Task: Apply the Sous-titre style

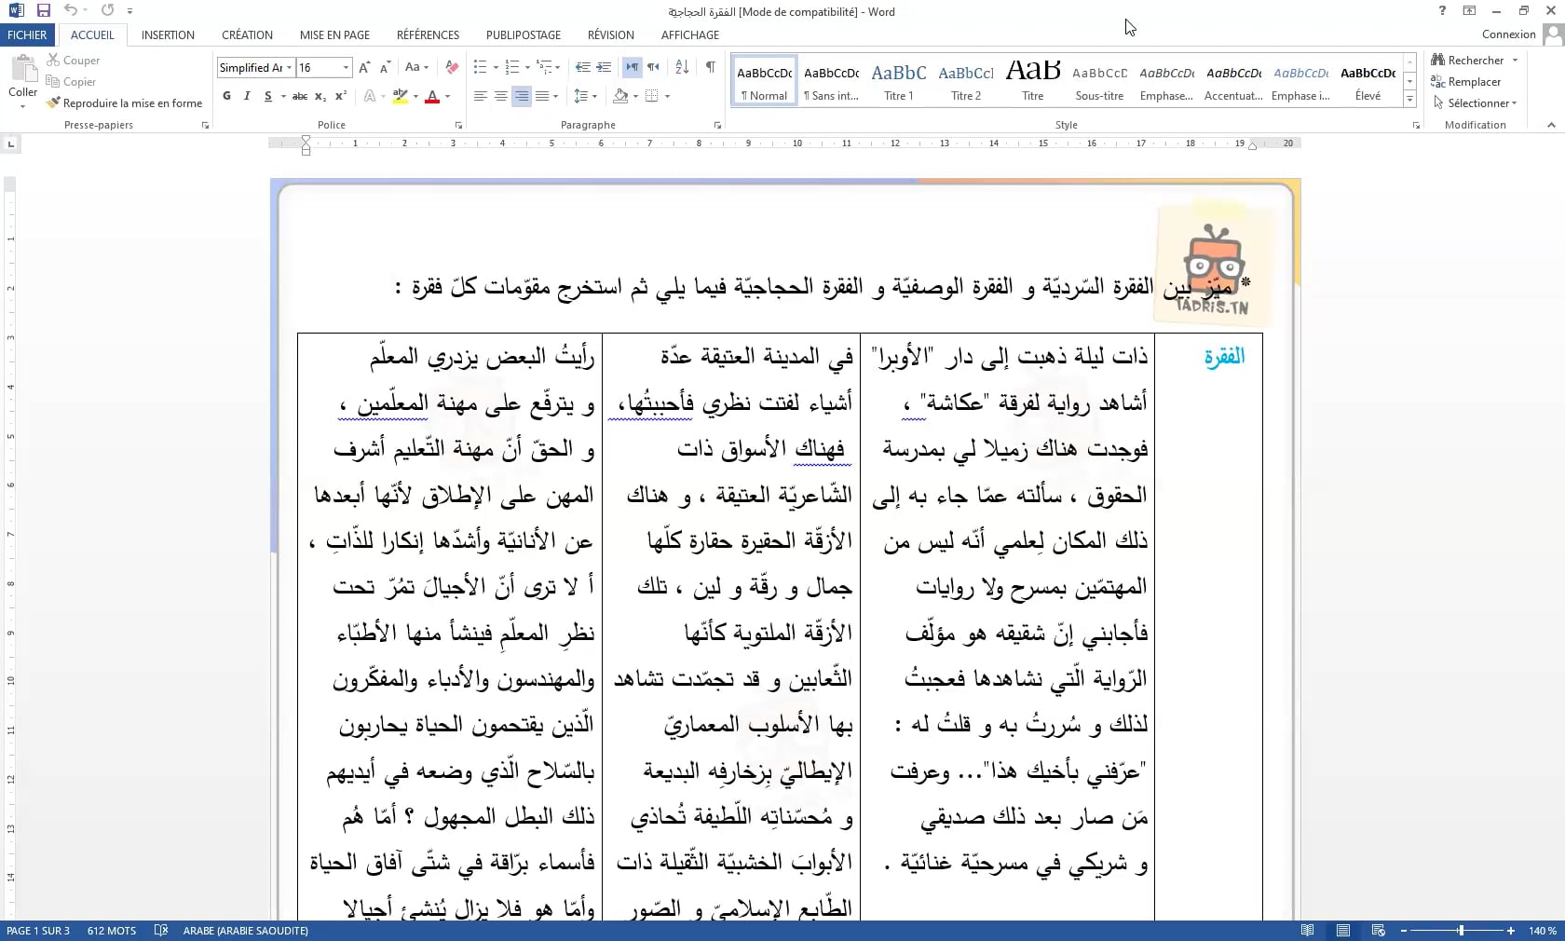Action: (x=1099, y=80)
